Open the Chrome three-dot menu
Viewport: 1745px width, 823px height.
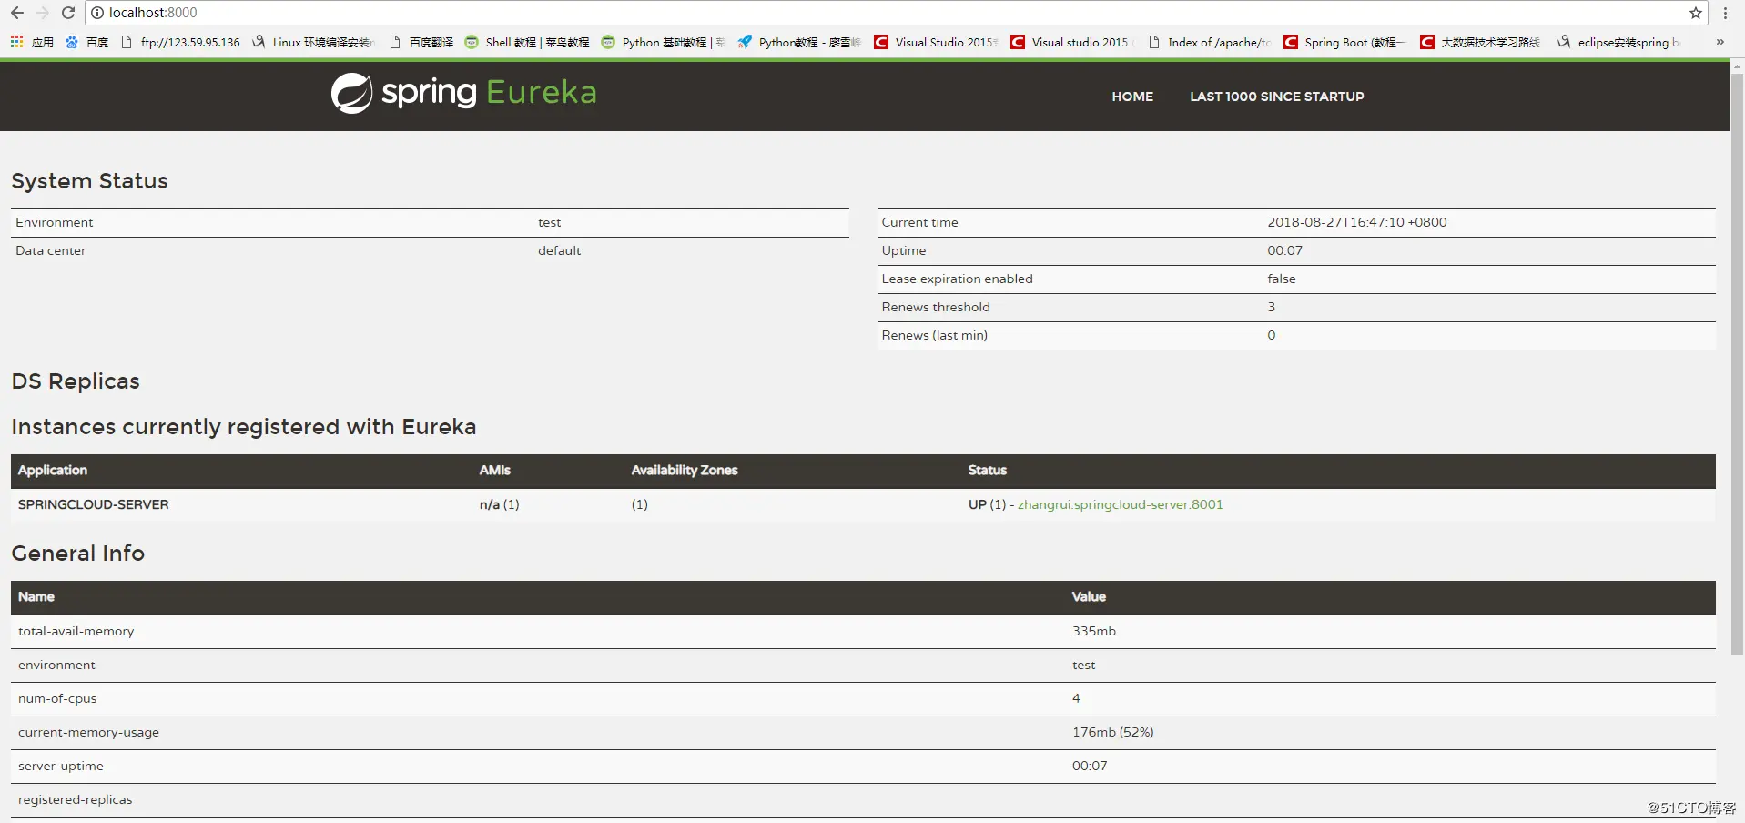1725,13
